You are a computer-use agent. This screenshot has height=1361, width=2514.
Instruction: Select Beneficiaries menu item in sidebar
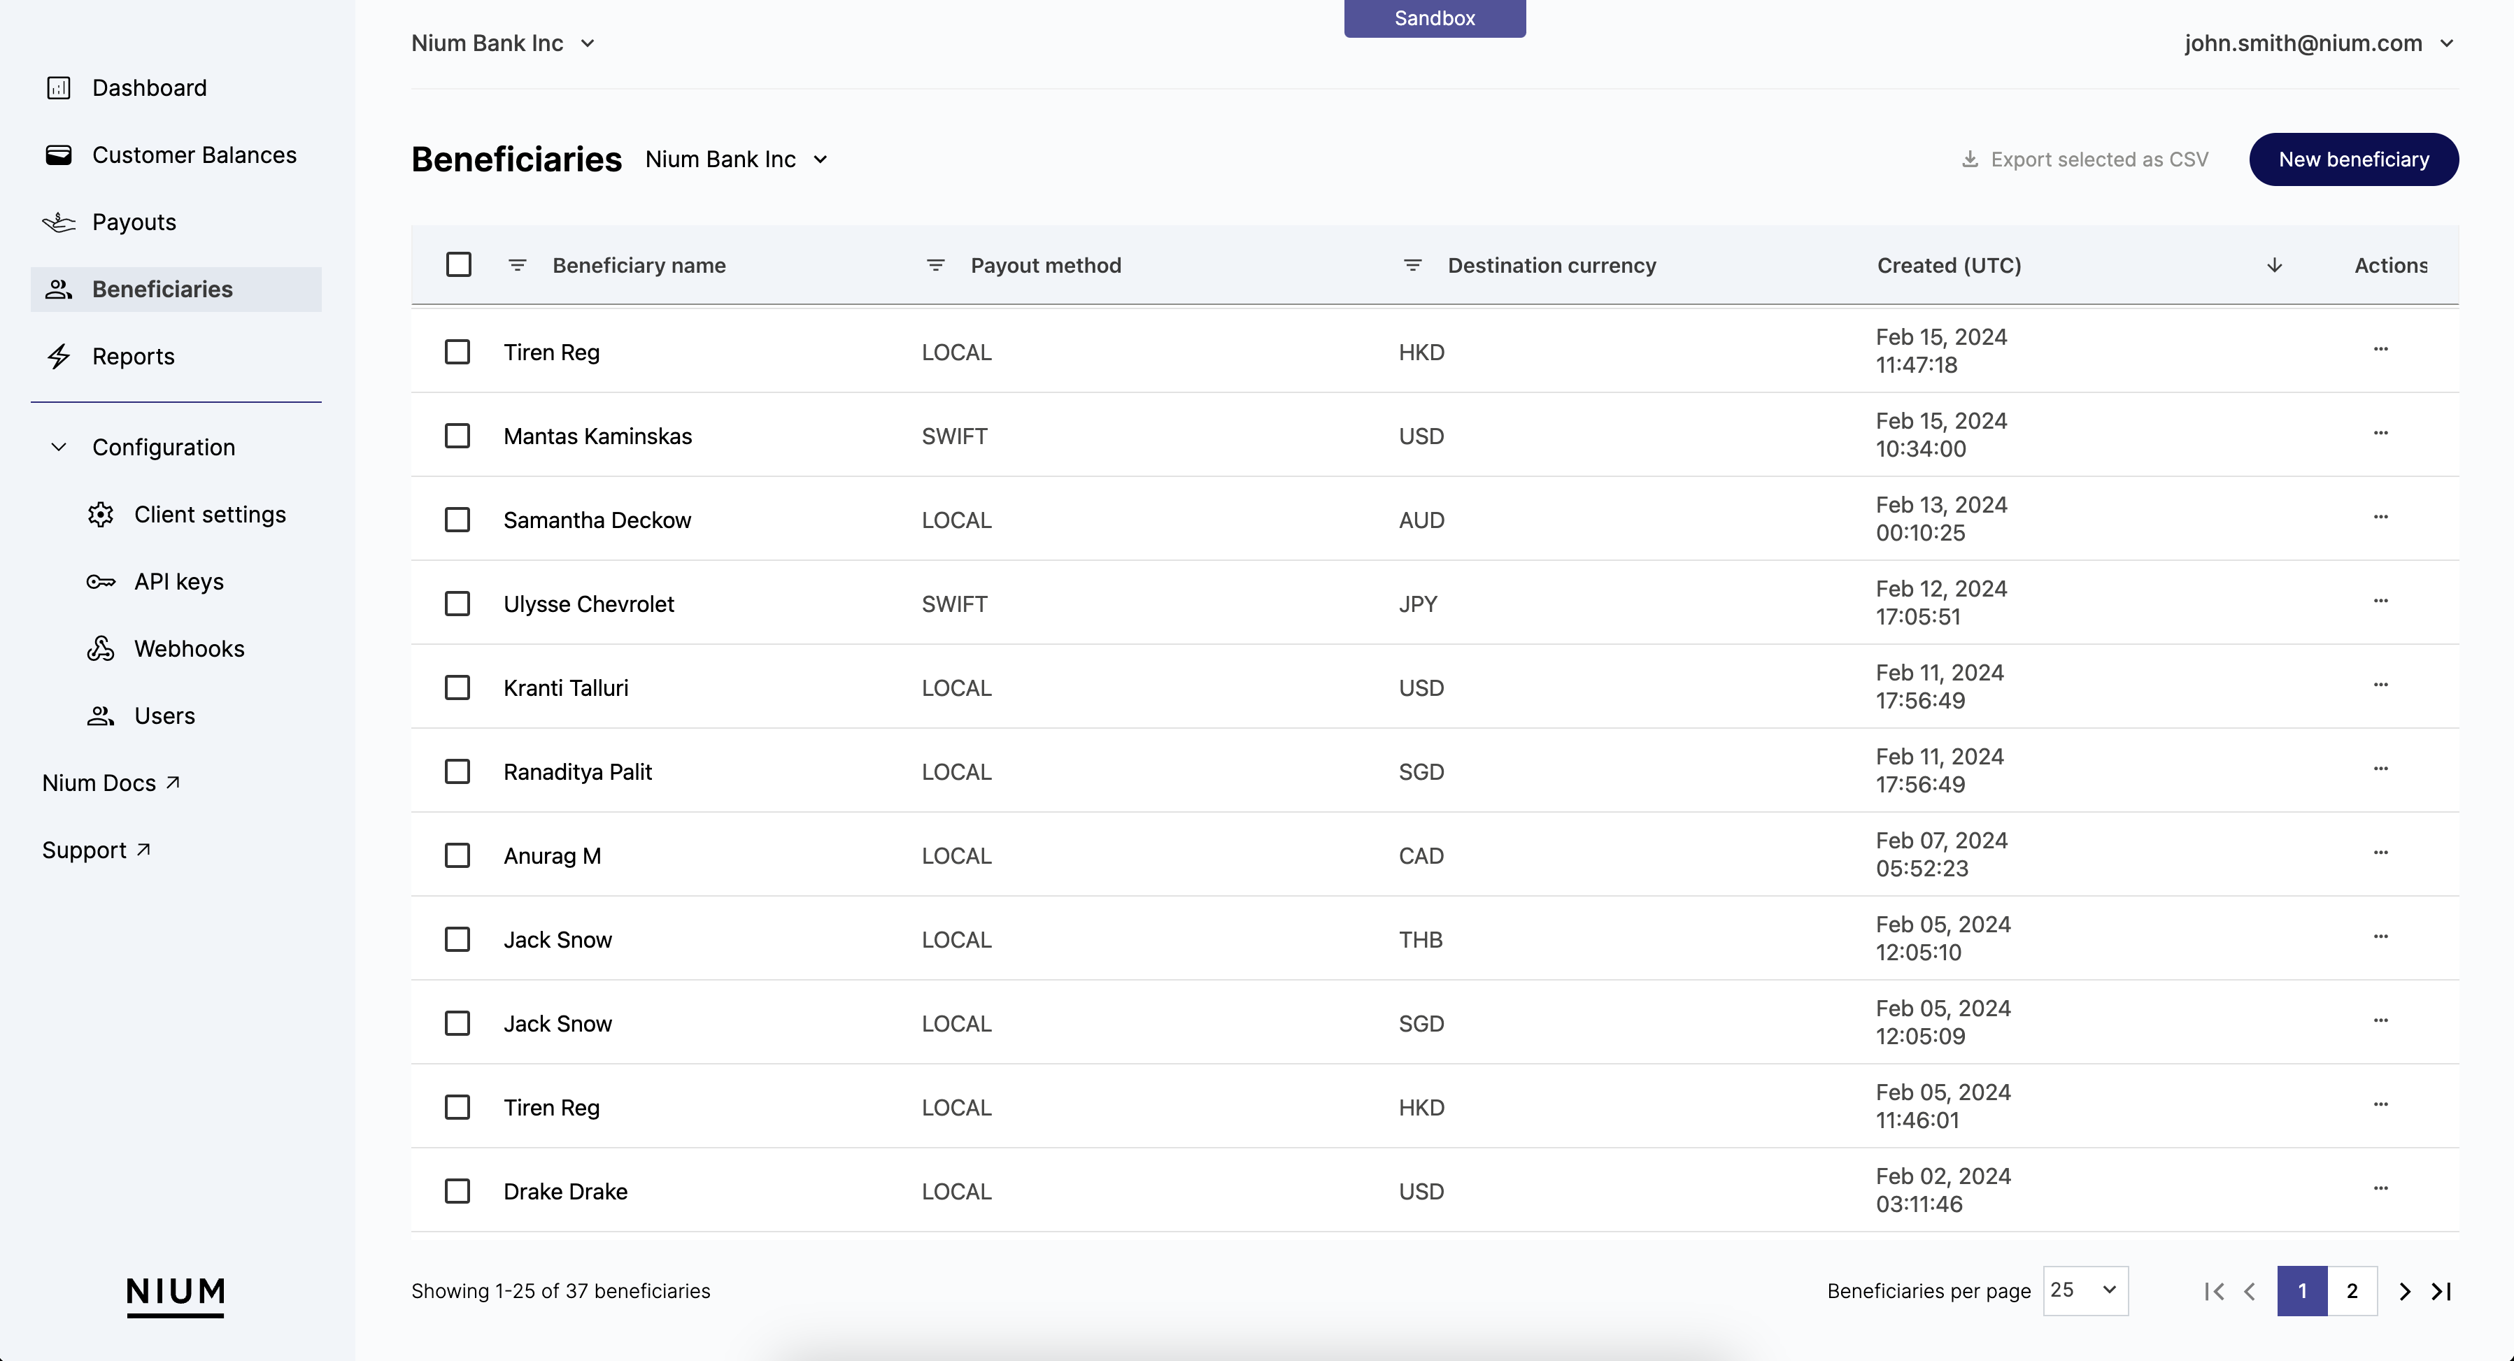coord(162,288)
